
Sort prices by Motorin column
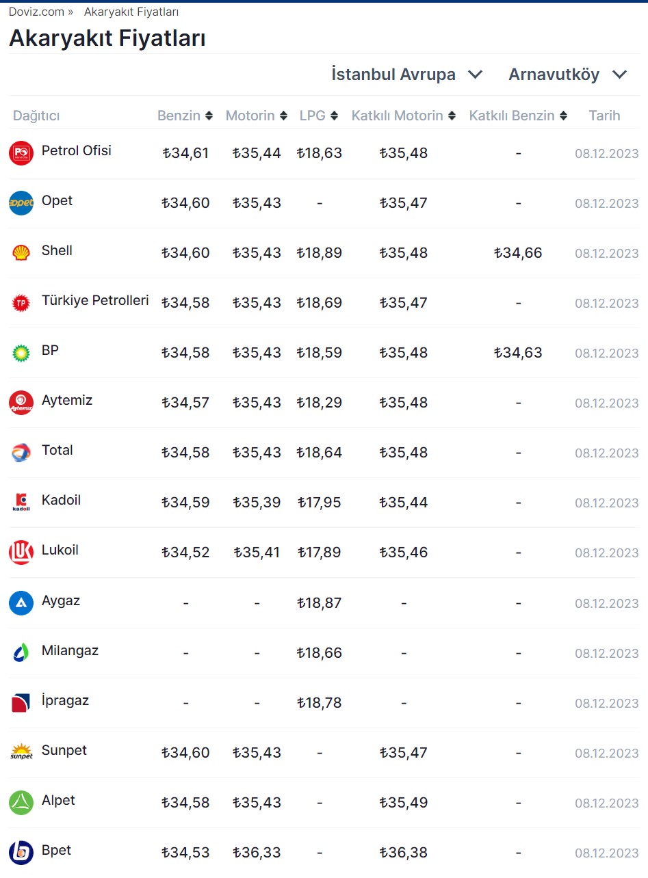(x=256, y=116)
